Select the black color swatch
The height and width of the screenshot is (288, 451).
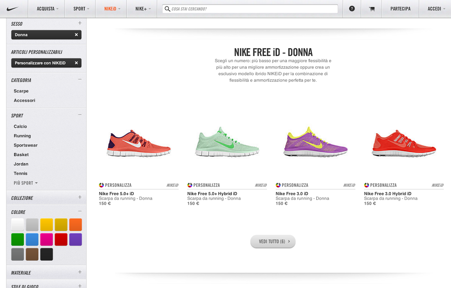pos(47,255)
